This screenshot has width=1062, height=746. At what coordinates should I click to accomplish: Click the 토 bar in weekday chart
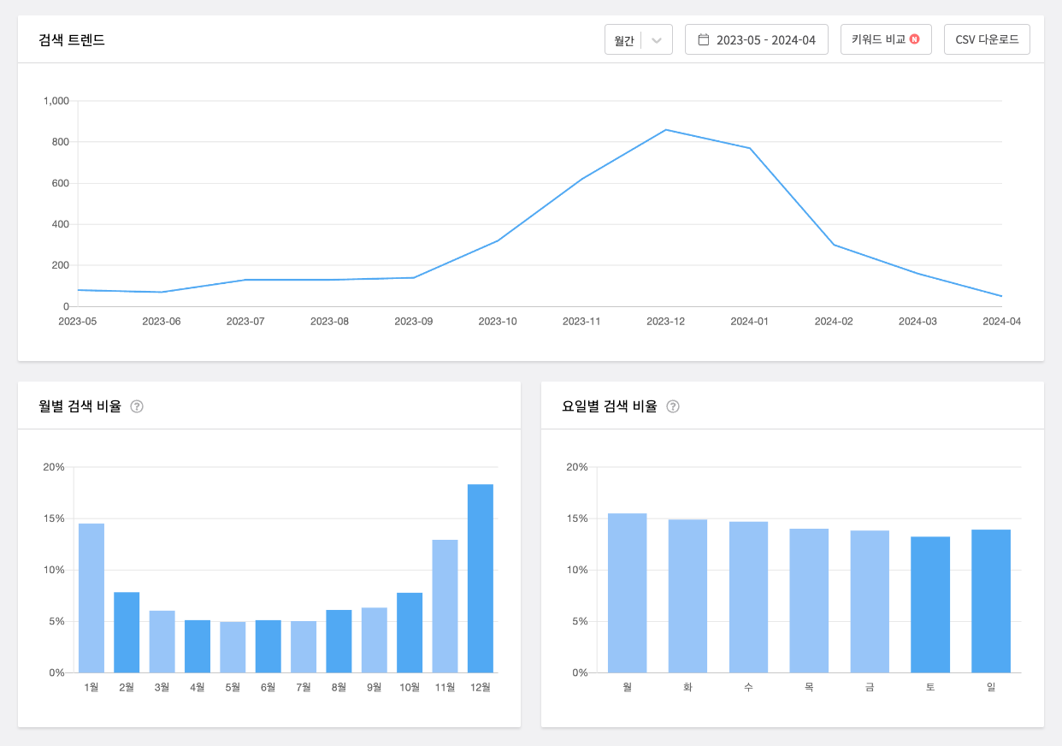[930, 605]
